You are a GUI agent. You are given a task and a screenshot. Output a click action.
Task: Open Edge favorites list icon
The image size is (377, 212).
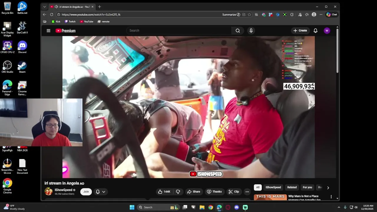pos(307,14)
